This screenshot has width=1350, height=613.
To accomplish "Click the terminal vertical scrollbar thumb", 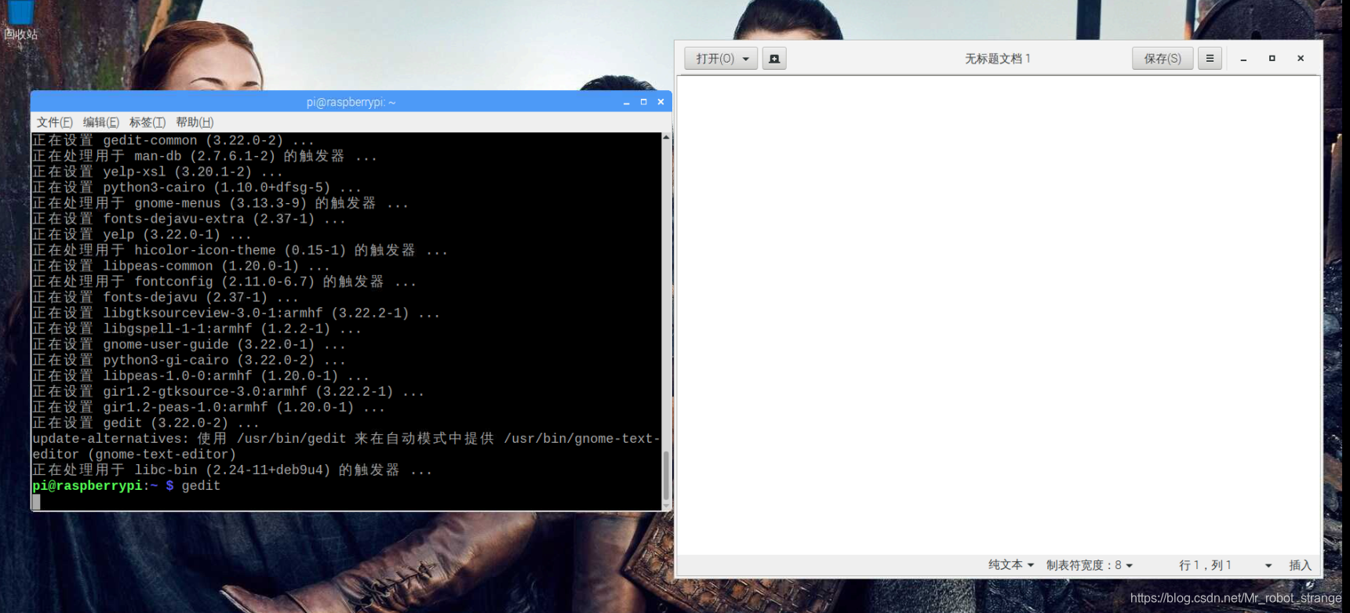I will point(666,475).
